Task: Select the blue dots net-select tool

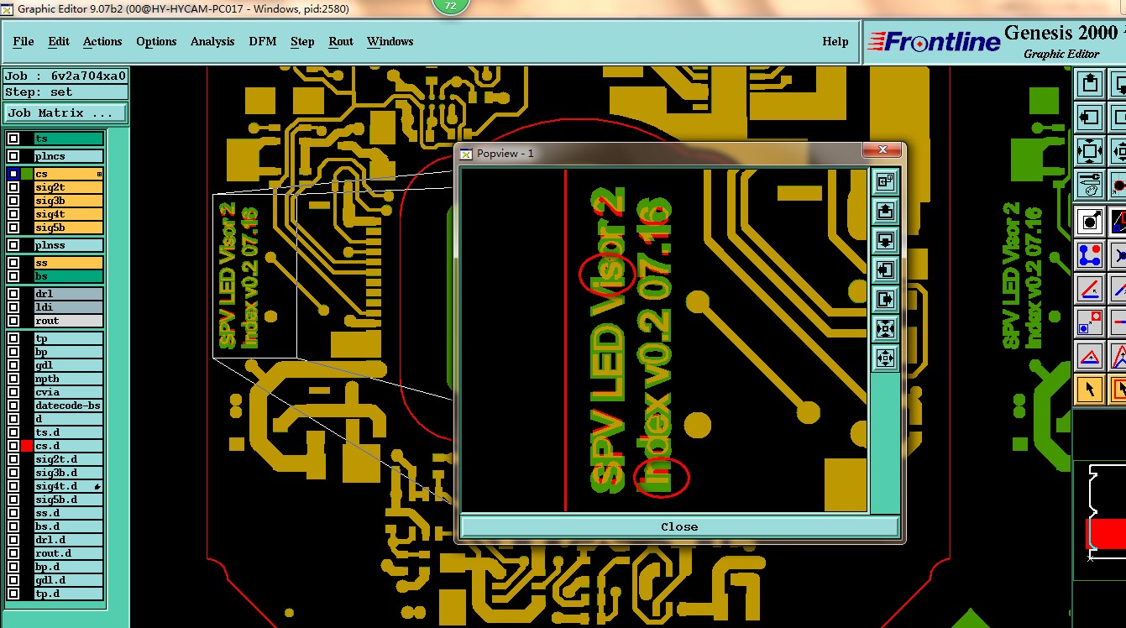Action: (x=1090, y=254)
